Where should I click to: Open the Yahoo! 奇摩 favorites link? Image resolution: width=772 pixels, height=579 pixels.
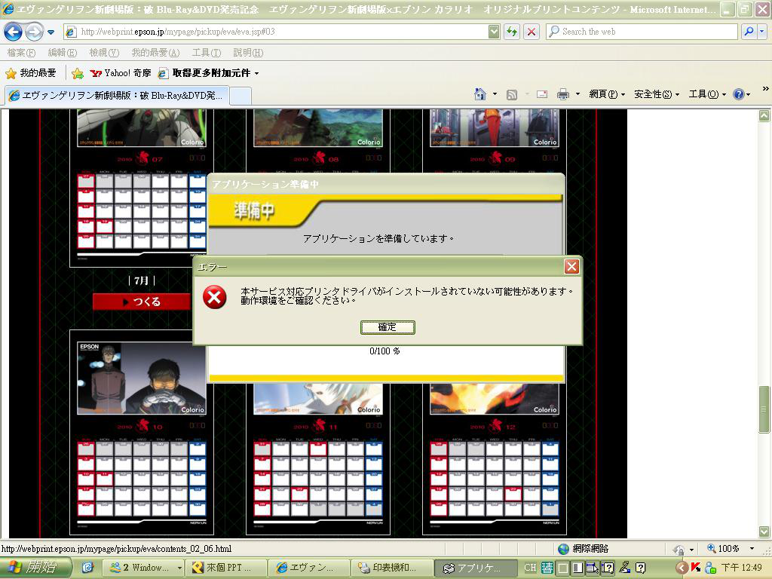121,73
